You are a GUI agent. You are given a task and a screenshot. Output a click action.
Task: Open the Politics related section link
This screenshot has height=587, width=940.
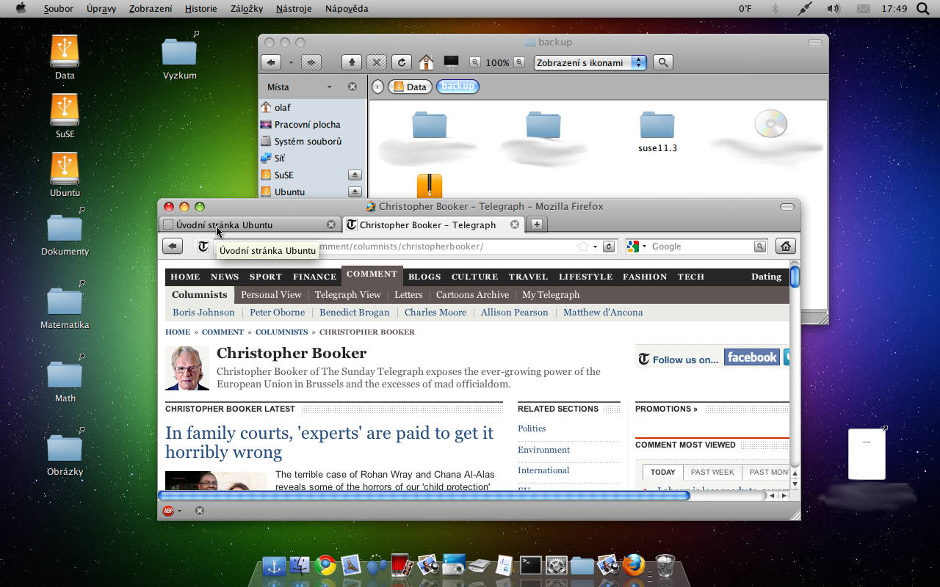(532, 429)
